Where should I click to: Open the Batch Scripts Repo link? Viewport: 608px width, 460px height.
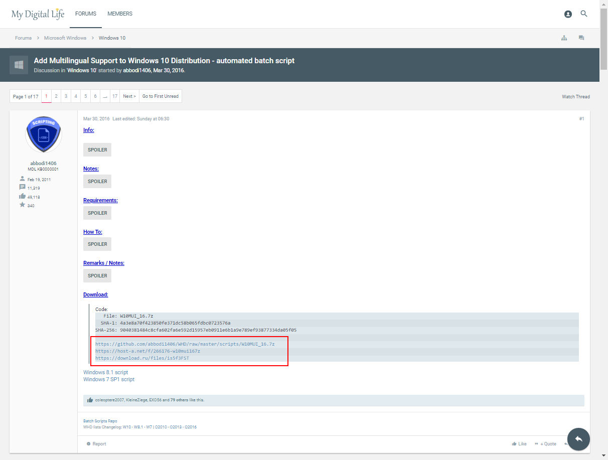(x=100, y=421)
